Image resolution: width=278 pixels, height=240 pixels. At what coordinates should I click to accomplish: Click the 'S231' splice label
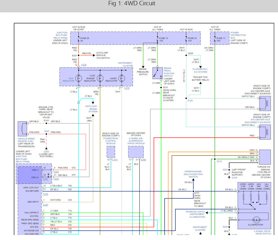(x=165, y=88)
